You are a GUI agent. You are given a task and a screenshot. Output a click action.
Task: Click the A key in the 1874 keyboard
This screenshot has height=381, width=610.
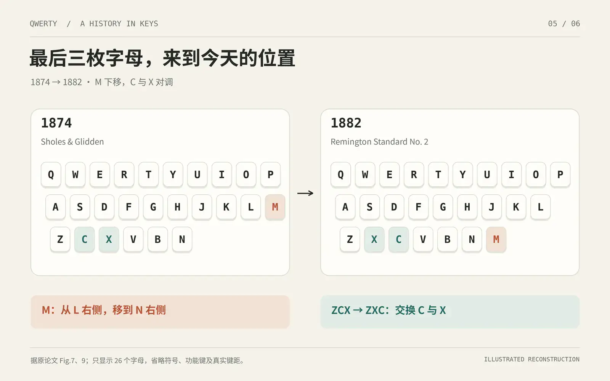point(55,207)
